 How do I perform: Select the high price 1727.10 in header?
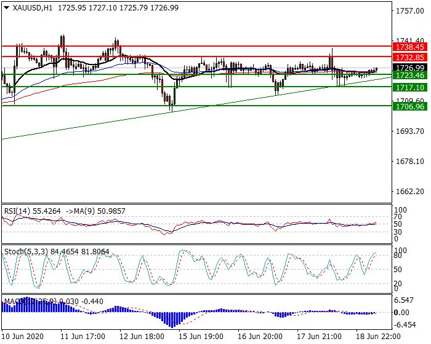[103, 8]
